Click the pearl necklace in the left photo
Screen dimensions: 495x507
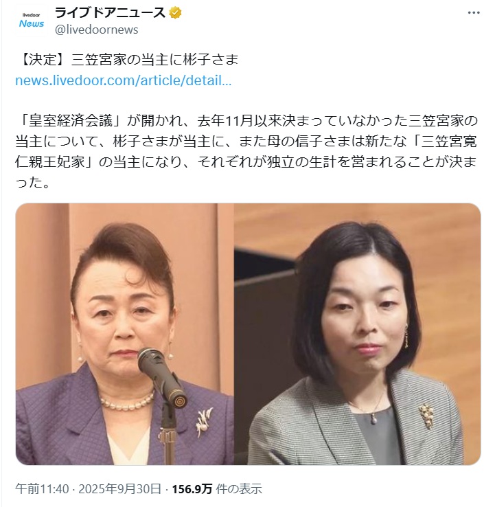[x=127, y=401]
